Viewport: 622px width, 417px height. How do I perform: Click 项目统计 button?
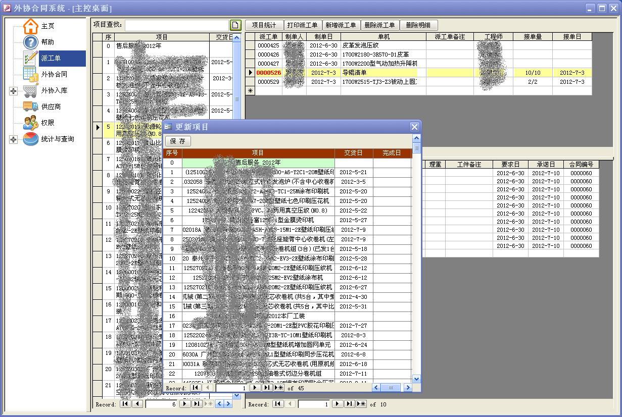tap(264, 25)
